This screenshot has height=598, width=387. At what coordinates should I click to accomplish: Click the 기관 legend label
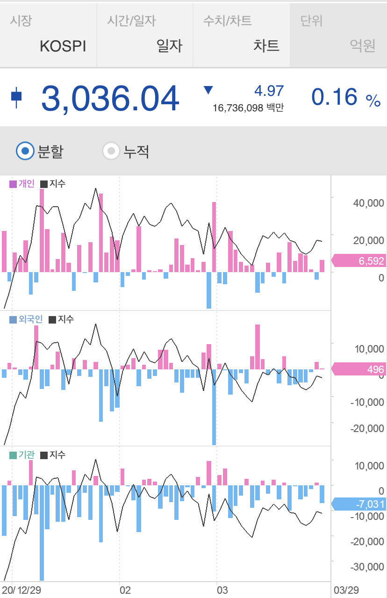pos(27,454)
